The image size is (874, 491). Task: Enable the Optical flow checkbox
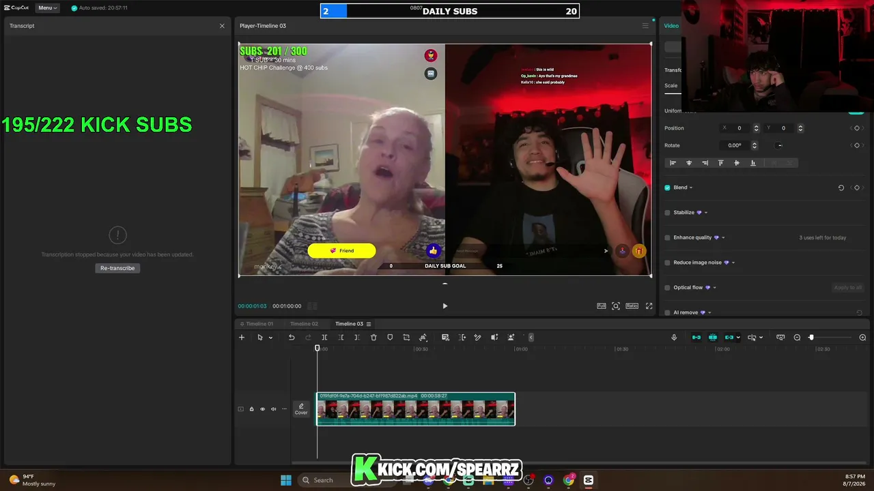click(668, 288)
